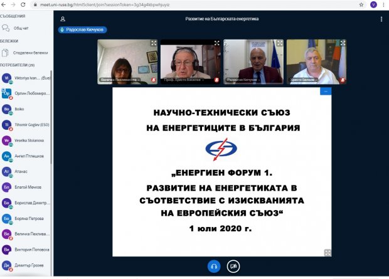This screenshot has height=279, width=389.
Task: Make the presentation slide fullscreen
Action: pyautogui.click(x=327, y=253)
